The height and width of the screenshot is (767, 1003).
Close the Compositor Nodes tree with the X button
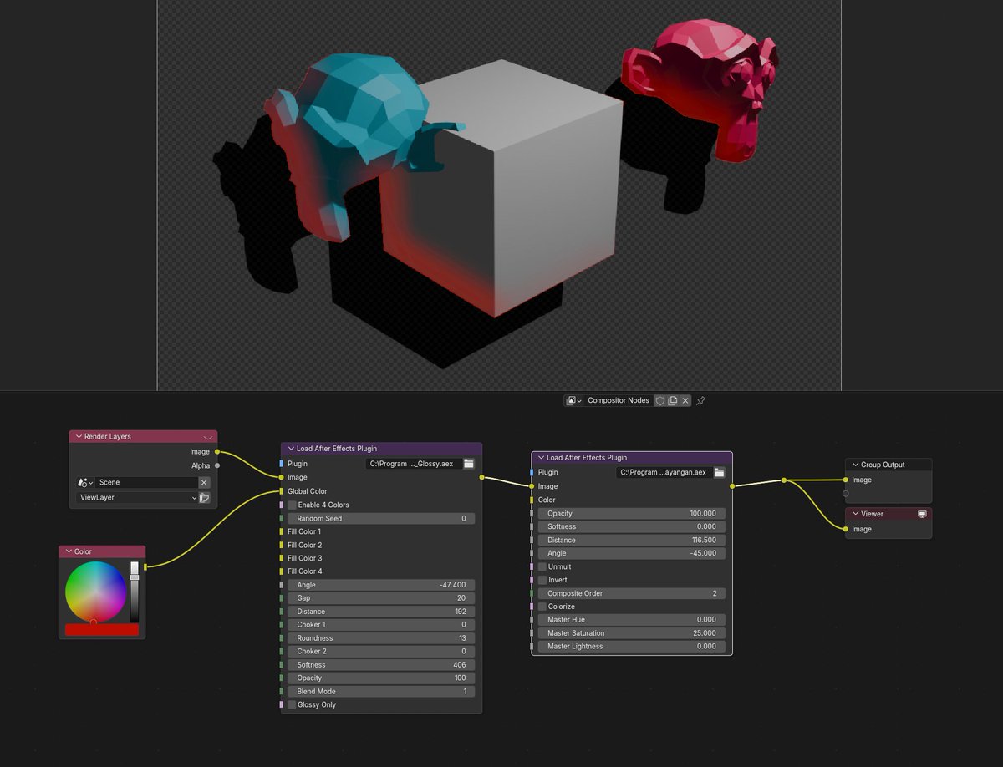coord(685,400)
